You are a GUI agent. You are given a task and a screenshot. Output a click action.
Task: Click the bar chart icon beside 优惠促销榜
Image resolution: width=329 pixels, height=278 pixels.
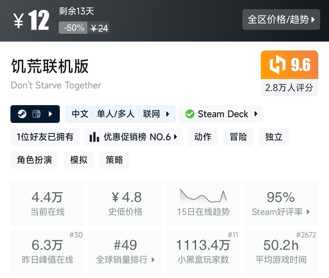94,137
